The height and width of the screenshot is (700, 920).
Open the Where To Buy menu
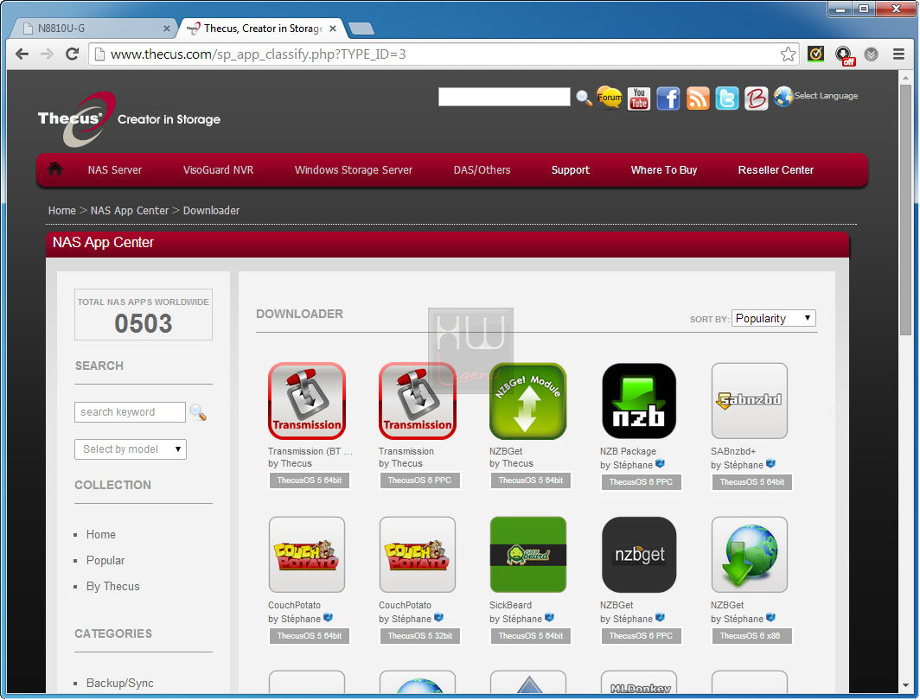pyautogui.click(x=663, y=170)
